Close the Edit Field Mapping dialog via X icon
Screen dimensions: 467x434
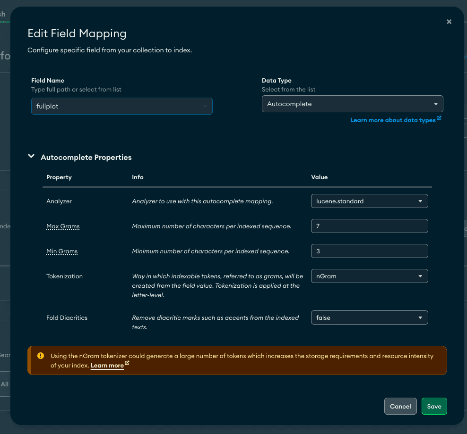449,21
